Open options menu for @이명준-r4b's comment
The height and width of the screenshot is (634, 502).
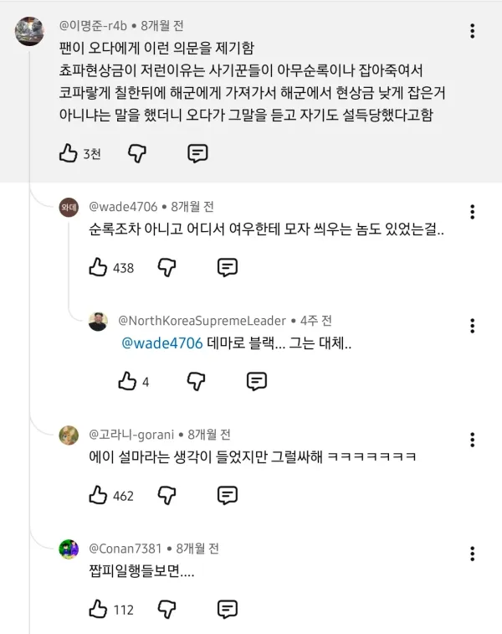click(x=472, y=31)
